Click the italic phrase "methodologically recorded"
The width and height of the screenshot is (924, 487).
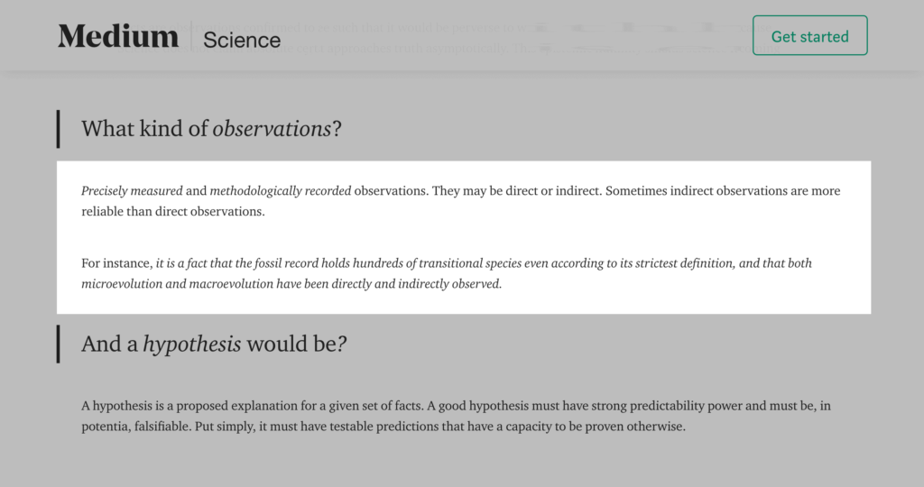[x=280, y=191]
